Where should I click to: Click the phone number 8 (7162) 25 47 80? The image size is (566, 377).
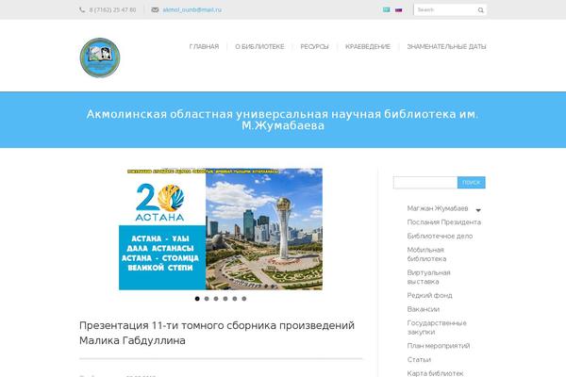click(112, 9)
